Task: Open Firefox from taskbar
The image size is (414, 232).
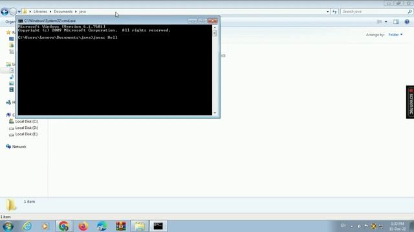Action: 83,226
